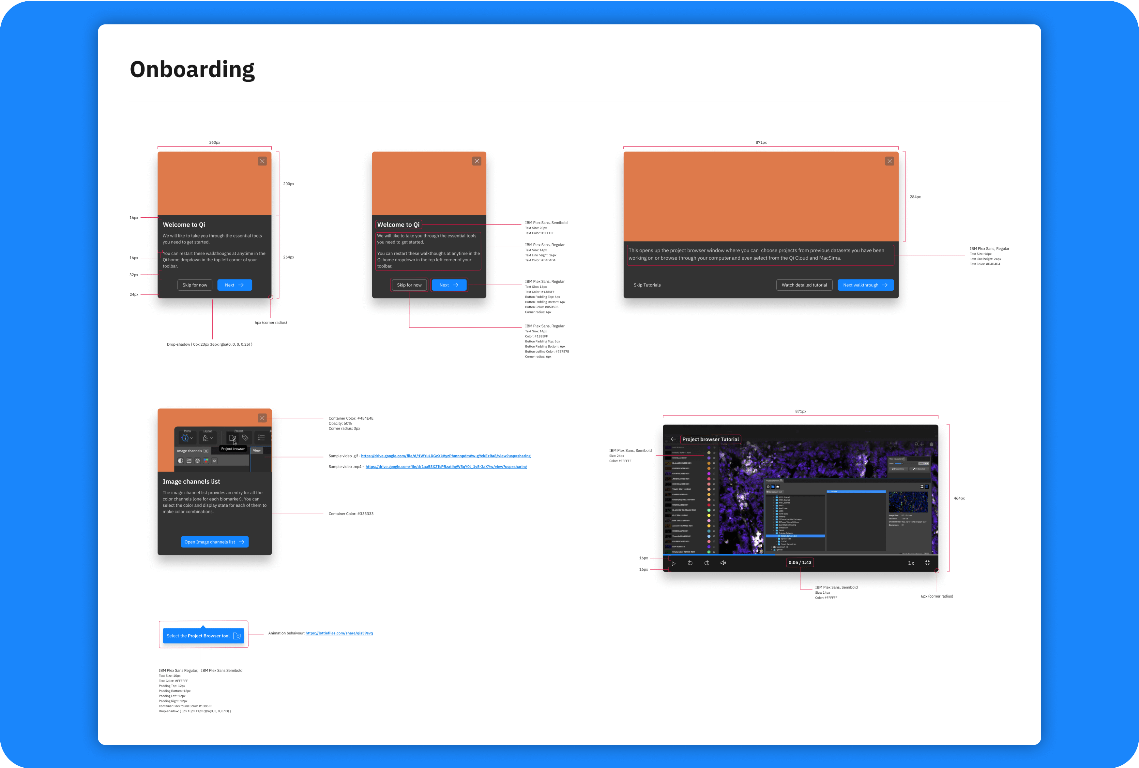Toggle visibility of JNK2 REA1153 ROI1 channel
This screenshot has height=768, width=1139.
coord(714,479)
